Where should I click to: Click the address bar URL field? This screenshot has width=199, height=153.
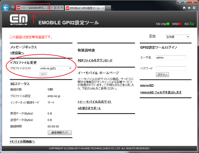pyautogui.click(x=33, y=8)
